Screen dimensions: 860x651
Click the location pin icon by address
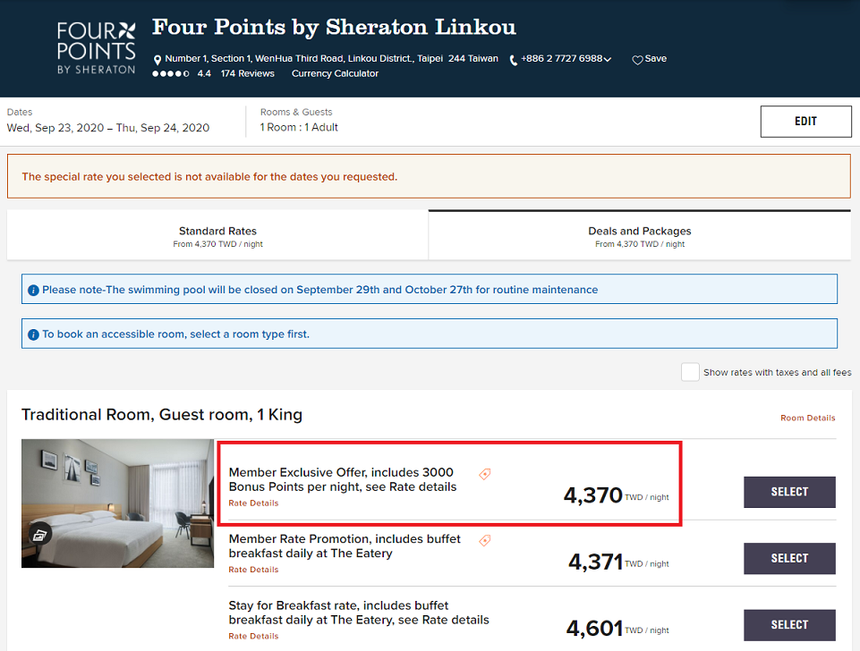point(158,60)
